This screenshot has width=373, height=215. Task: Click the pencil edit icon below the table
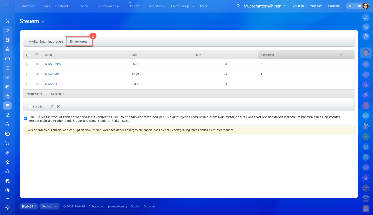(51, 106)
